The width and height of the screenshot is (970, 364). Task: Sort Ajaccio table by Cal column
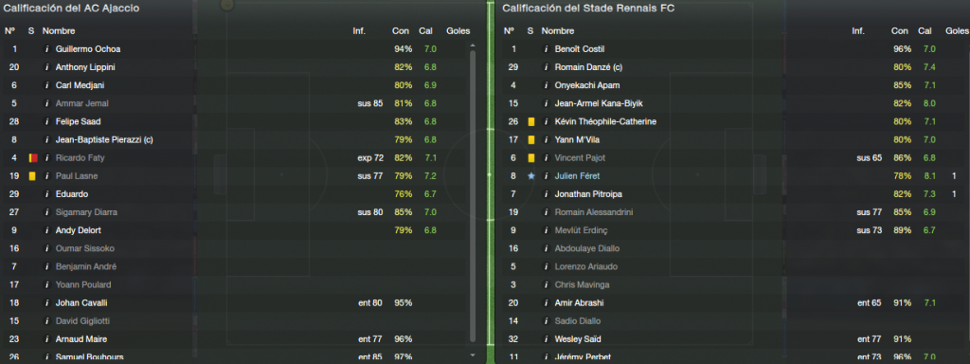pyautogui.click(x=425, y=31)
